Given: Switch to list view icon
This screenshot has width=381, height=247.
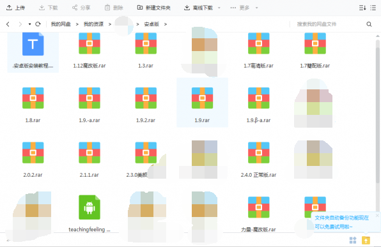Looking at the screenshot, I should pos(373,8).
